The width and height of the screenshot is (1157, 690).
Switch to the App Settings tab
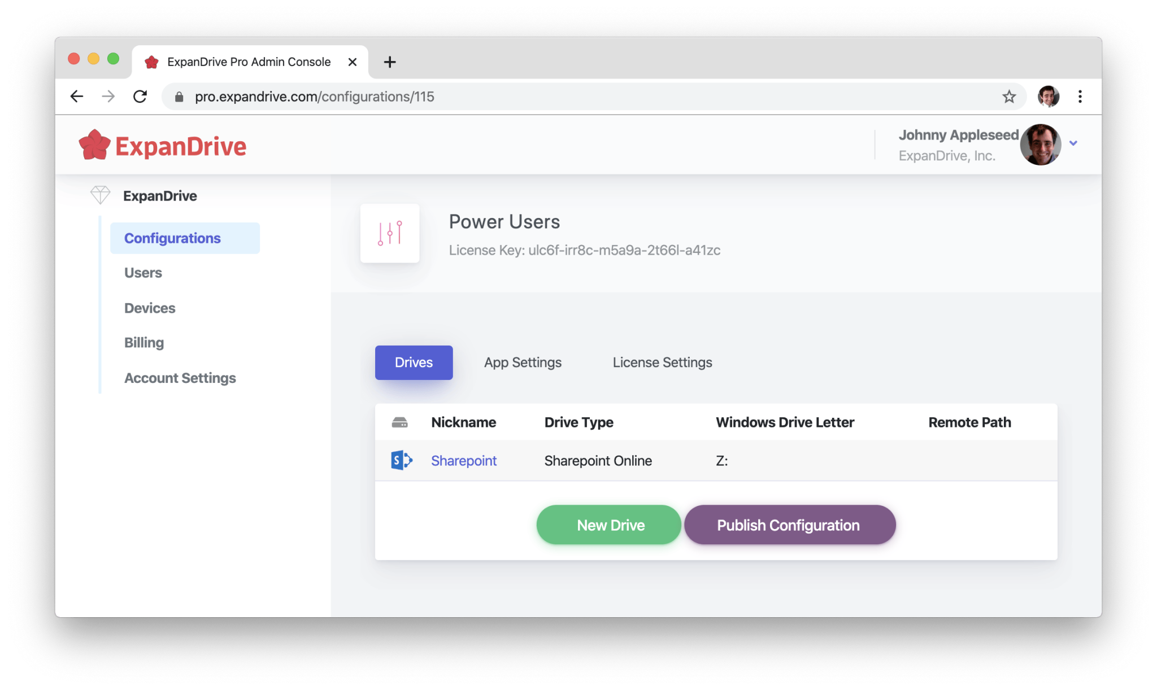coord(523,362)
